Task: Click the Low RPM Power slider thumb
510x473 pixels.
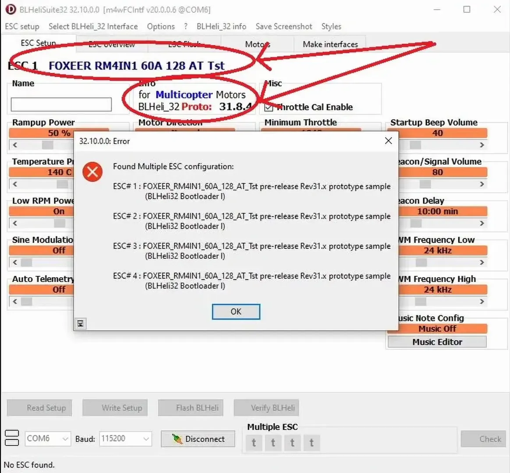Action: tap(60, 223)
